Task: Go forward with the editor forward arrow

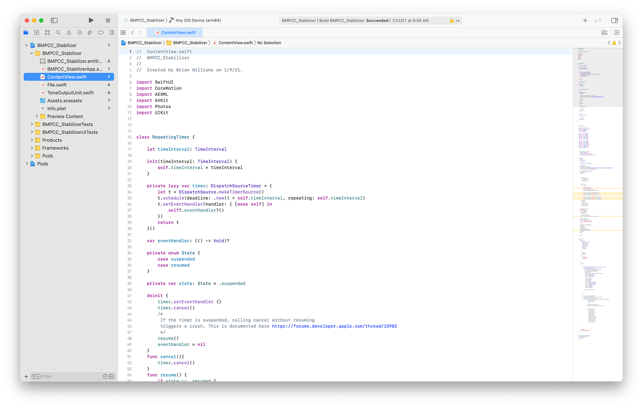Action: [140, 32]
